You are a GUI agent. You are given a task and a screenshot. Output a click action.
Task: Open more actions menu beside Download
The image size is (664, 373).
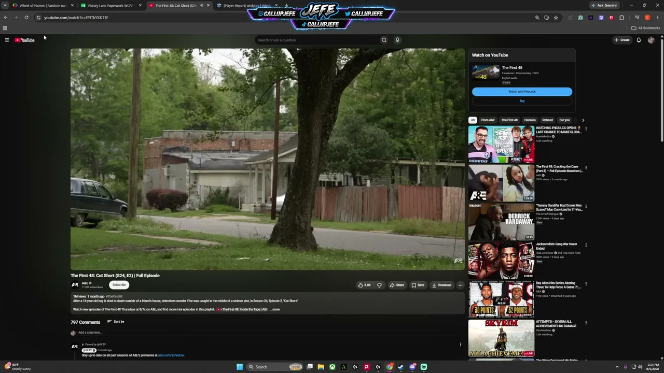click(460, 285)
